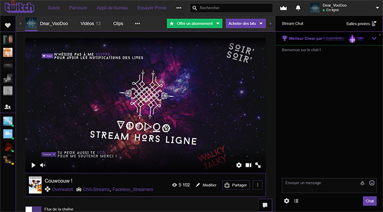383x212 pixels.
Task: Close the cheer banner with small x
Action: coord(380,35)
